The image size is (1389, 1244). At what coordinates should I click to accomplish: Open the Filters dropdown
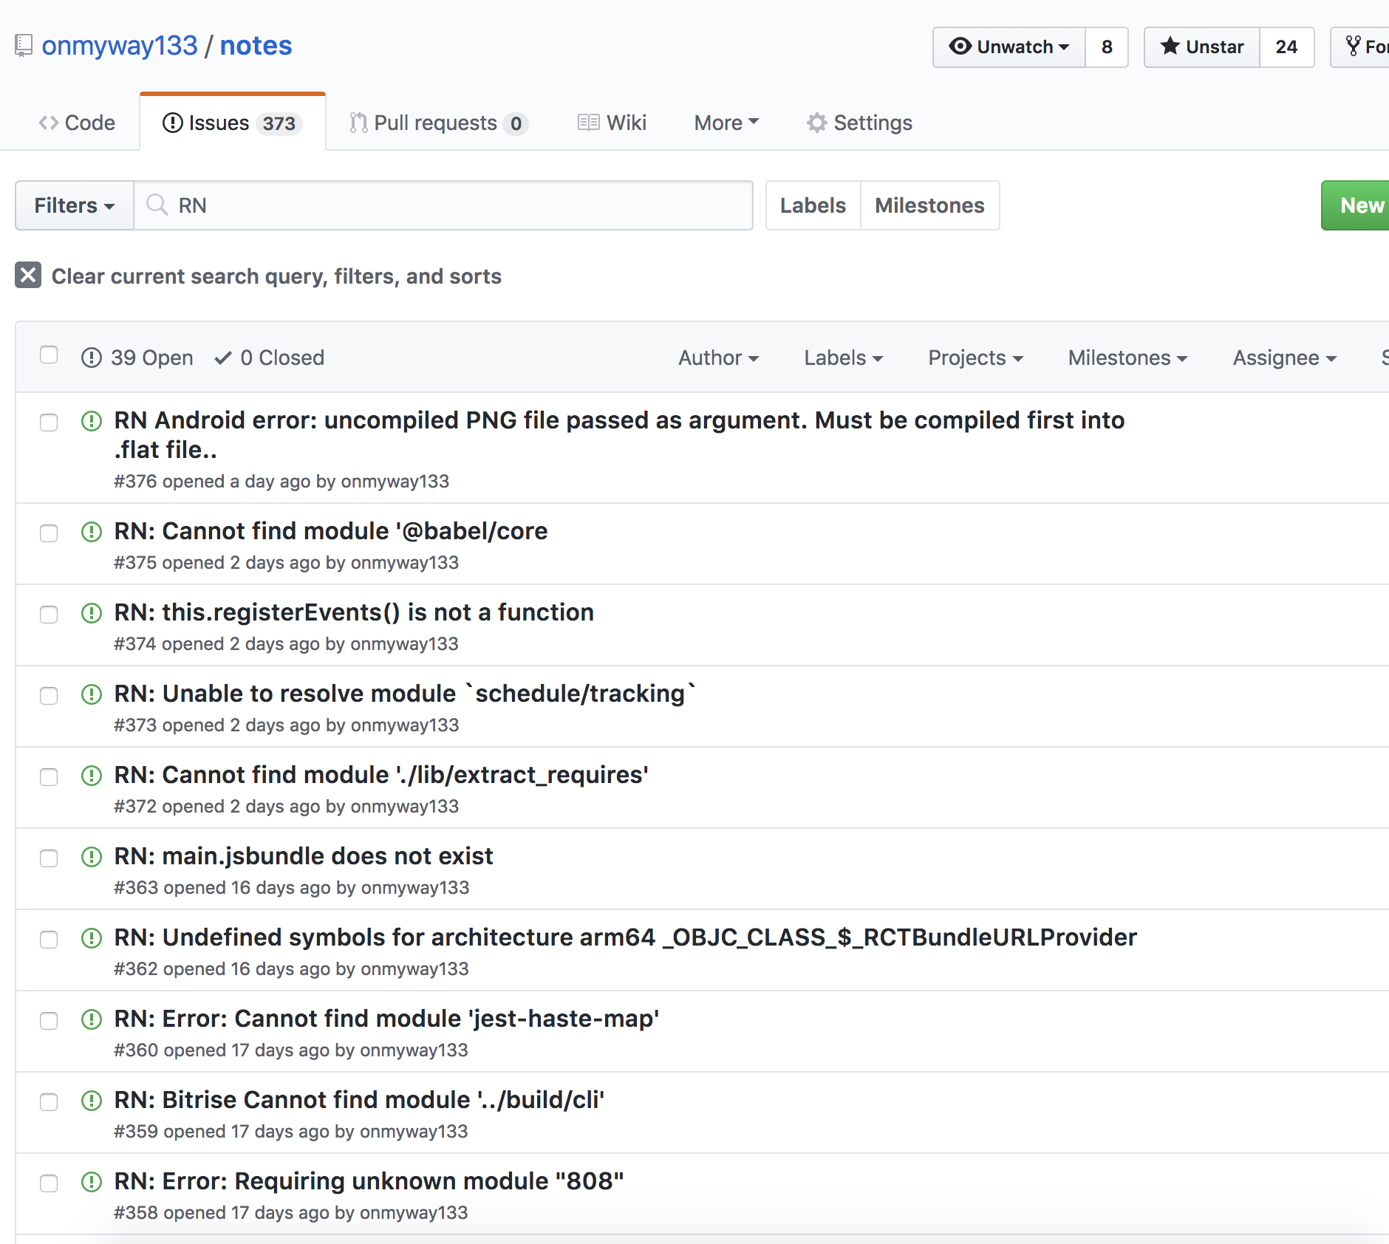[x=75, y=205]
